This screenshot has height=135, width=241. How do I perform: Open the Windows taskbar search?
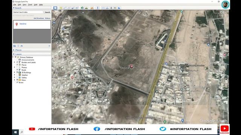point(22,132)
